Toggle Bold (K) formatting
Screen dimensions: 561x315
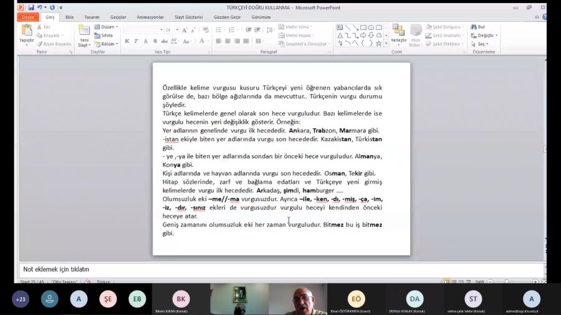click(127, 41)
